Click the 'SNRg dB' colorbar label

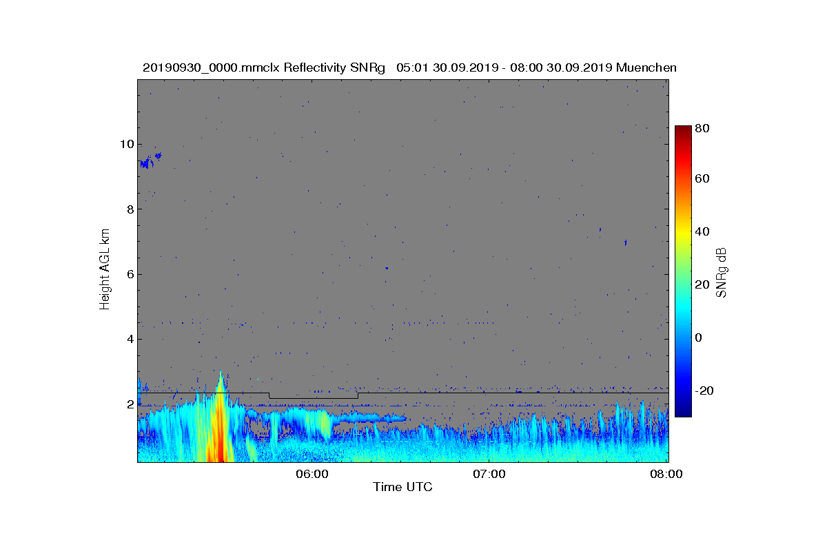point(721,273)
